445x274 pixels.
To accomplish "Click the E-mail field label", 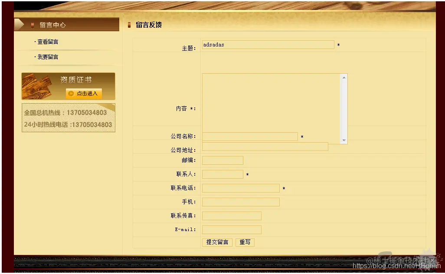I will click(x=185, y=229).
